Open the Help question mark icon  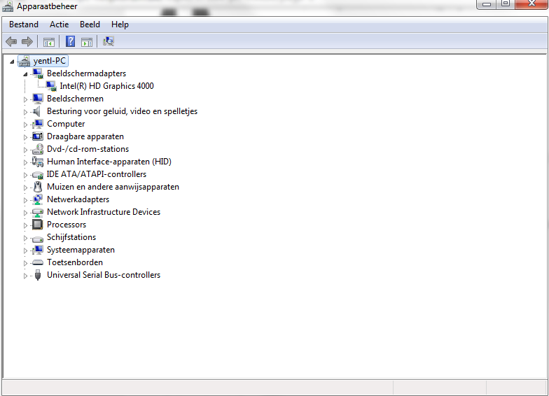pos(70,41)
